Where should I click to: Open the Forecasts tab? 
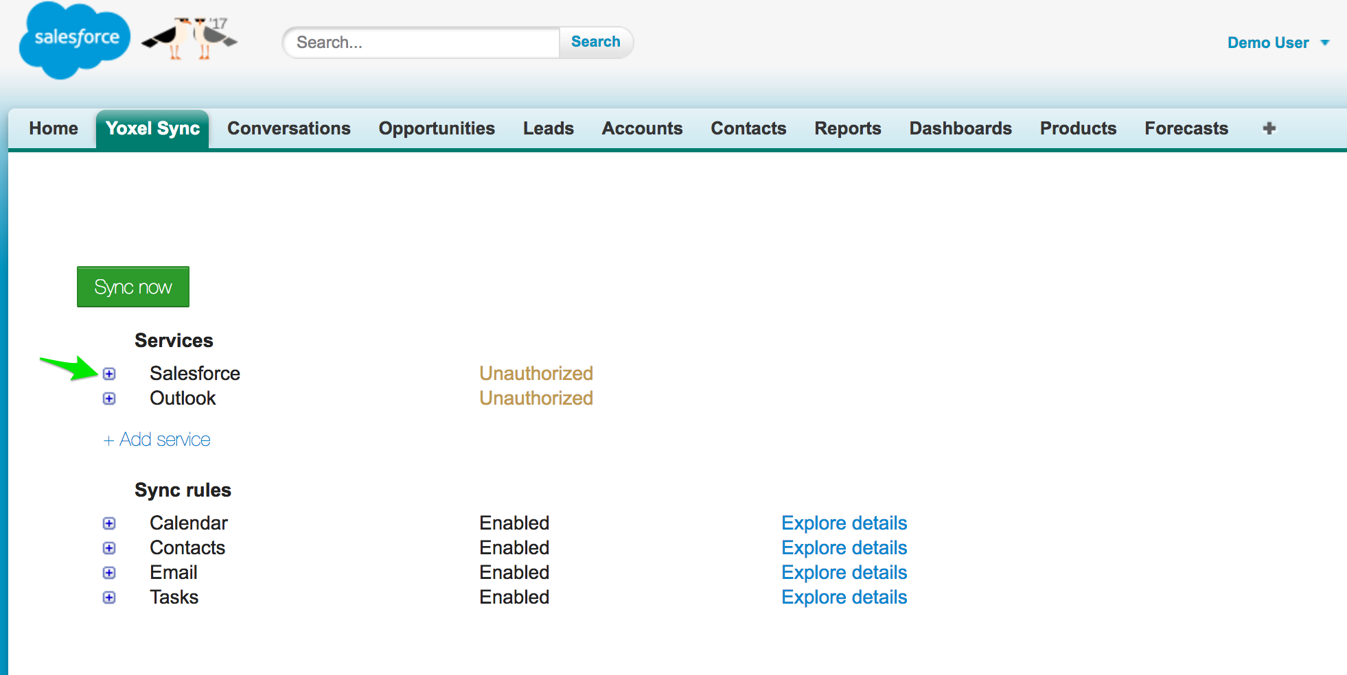click(1186, 128)
